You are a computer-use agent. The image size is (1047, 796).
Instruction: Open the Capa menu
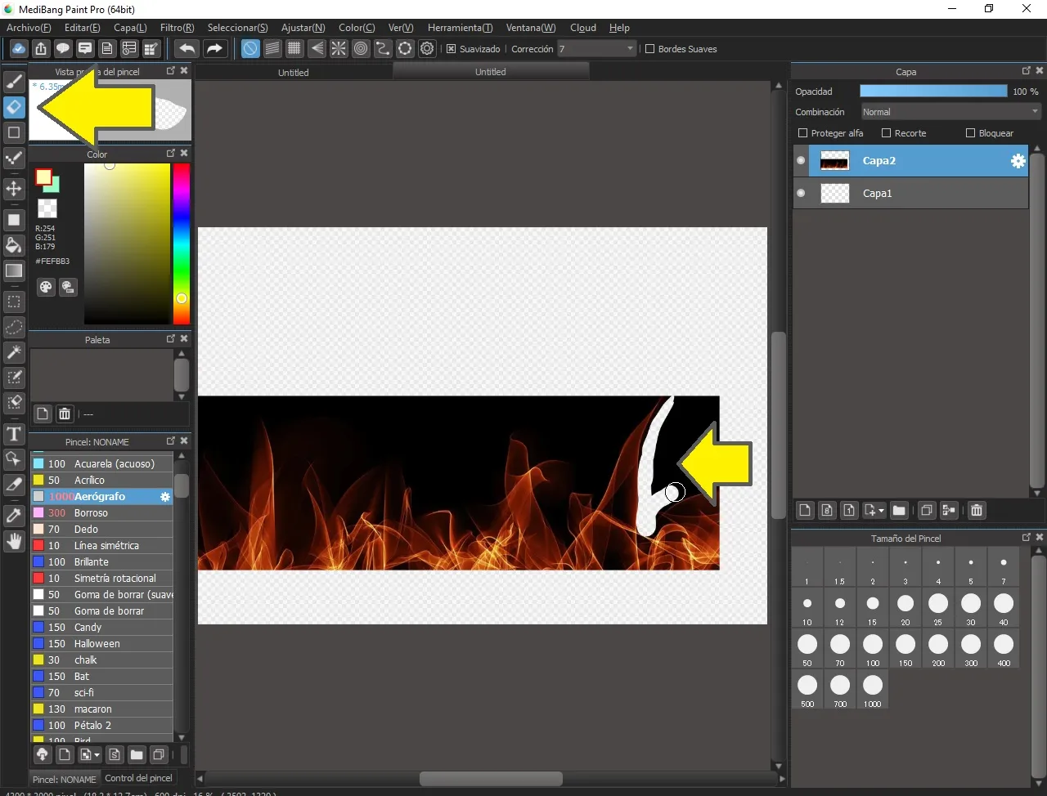(x=130, y=28)
